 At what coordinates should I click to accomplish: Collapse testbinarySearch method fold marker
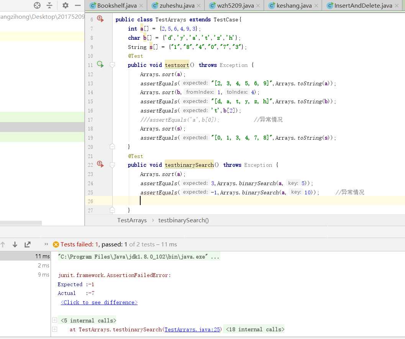click(112, 165)
